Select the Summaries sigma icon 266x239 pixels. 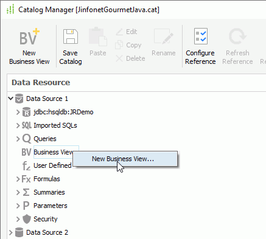click(x=26, y=192)
